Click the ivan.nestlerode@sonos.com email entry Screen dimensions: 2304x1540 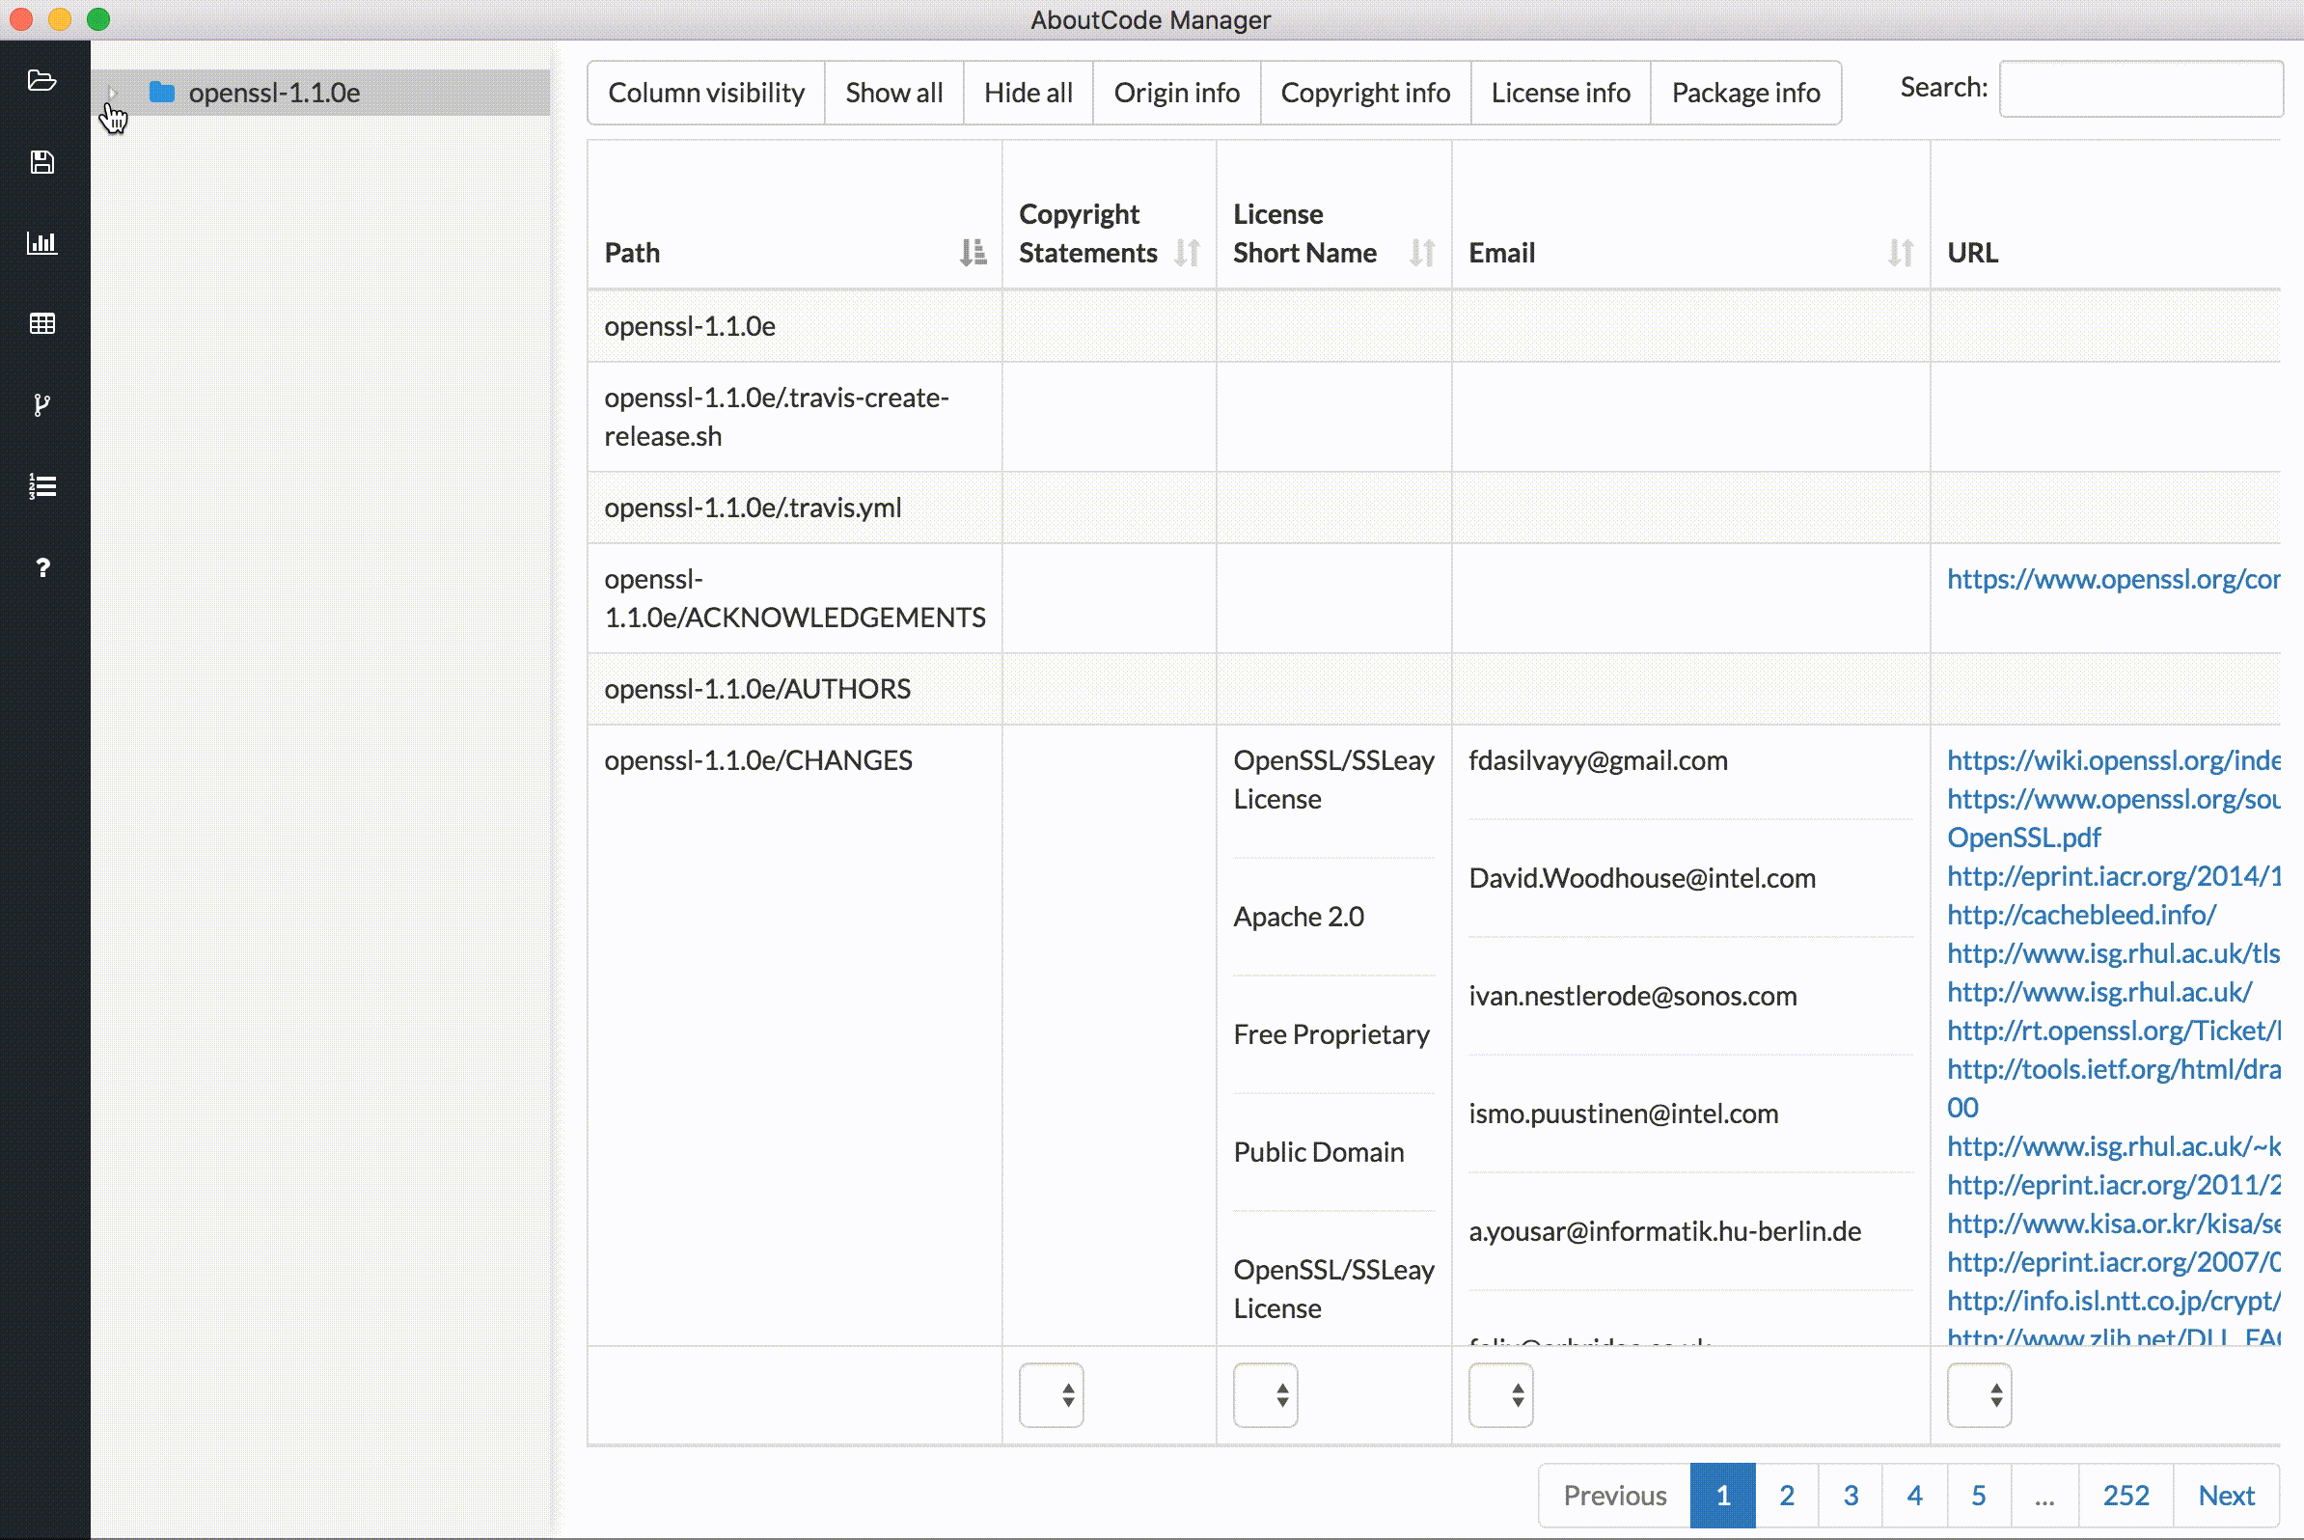tap(1633, 996)
